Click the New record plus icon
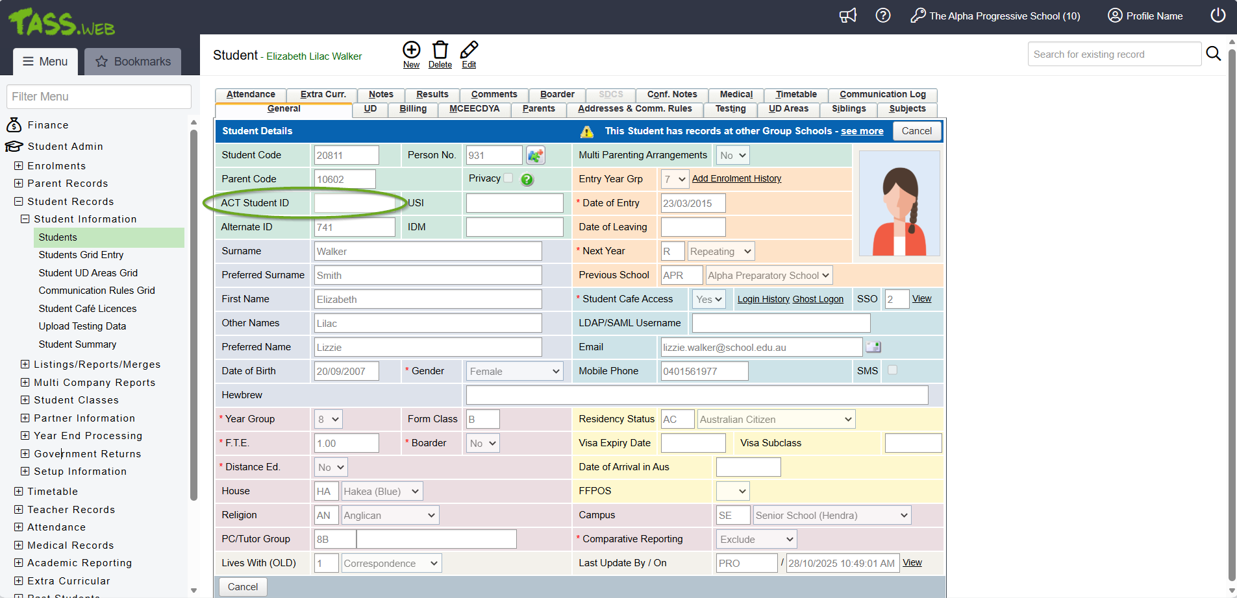1237x598 pixels. tap(411, 50)
